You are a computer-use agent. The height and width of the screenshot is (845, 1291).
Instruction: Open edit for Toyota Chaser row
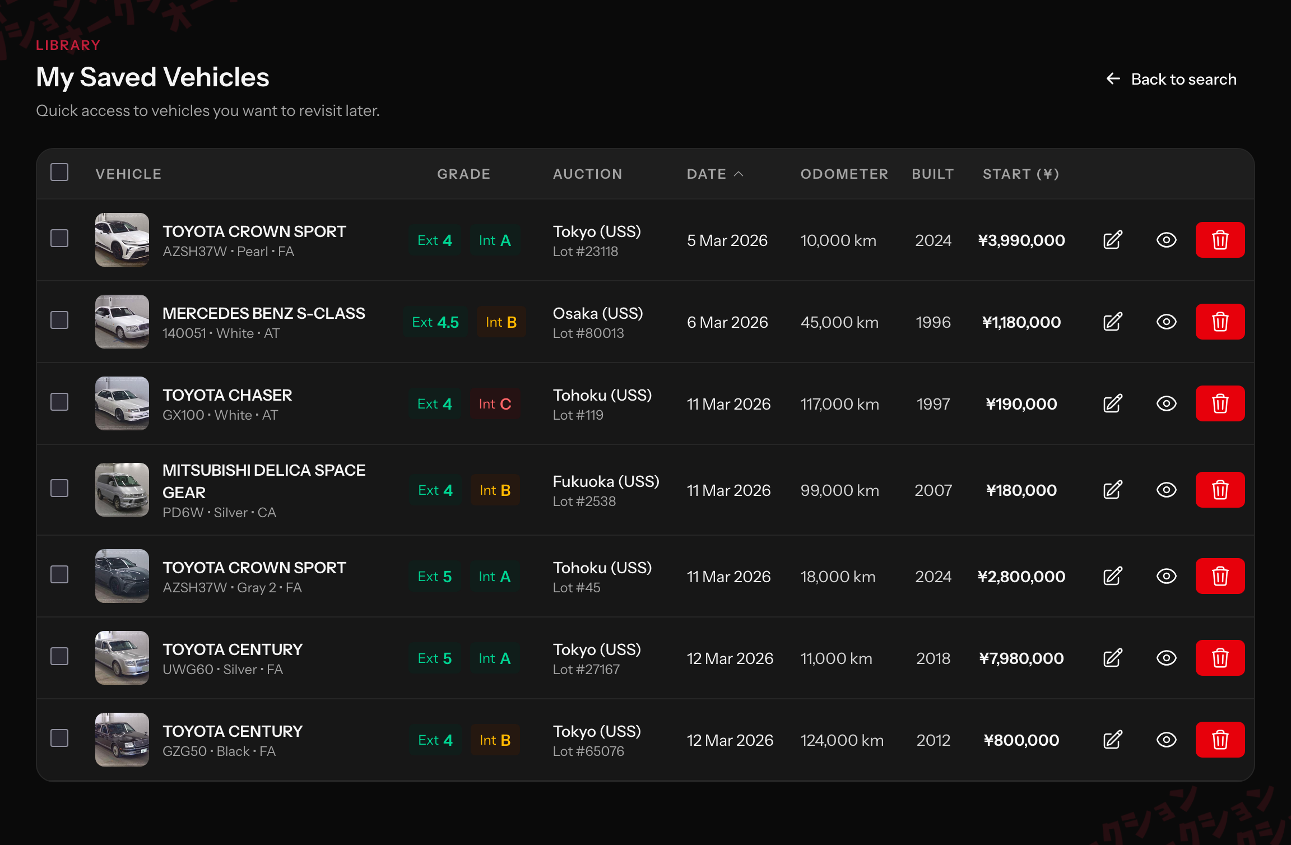1112,403
